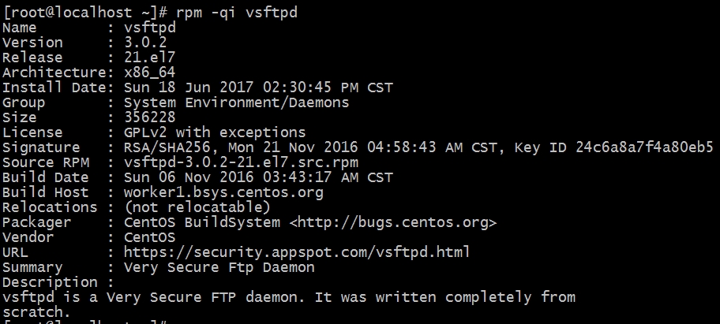Click the rpm -qi vsftpd command text
This screenshot has height=324, width=720.
(237, 13)
